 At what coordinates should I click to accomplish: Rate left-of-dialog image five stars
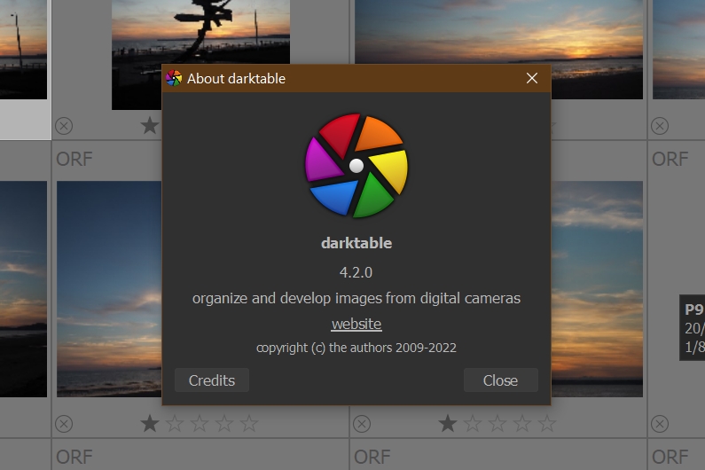pos(249,424)
